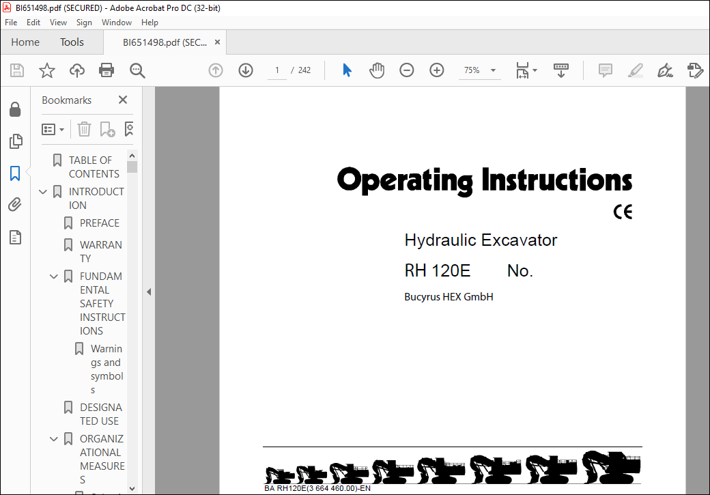Go to next page arrow
This screenshot has width=710, height=495.
click(x=246, y=70)
